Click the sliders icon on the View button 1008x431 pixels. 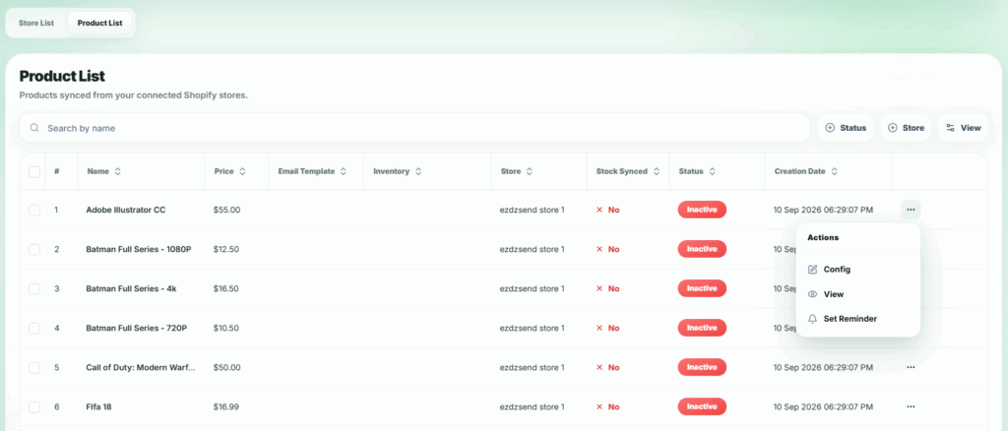pos(950,128)
